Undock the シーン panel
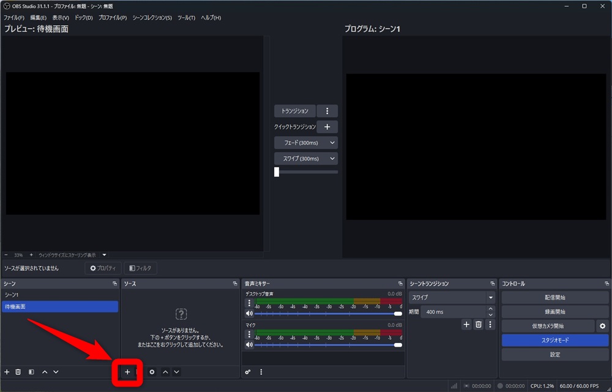This screenshot has width=612, height=392. pos(114,284)
